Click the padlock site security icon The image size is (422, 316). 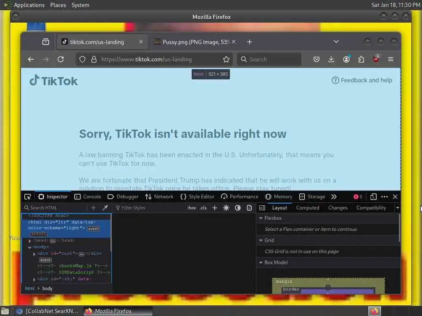click(94, 59)
